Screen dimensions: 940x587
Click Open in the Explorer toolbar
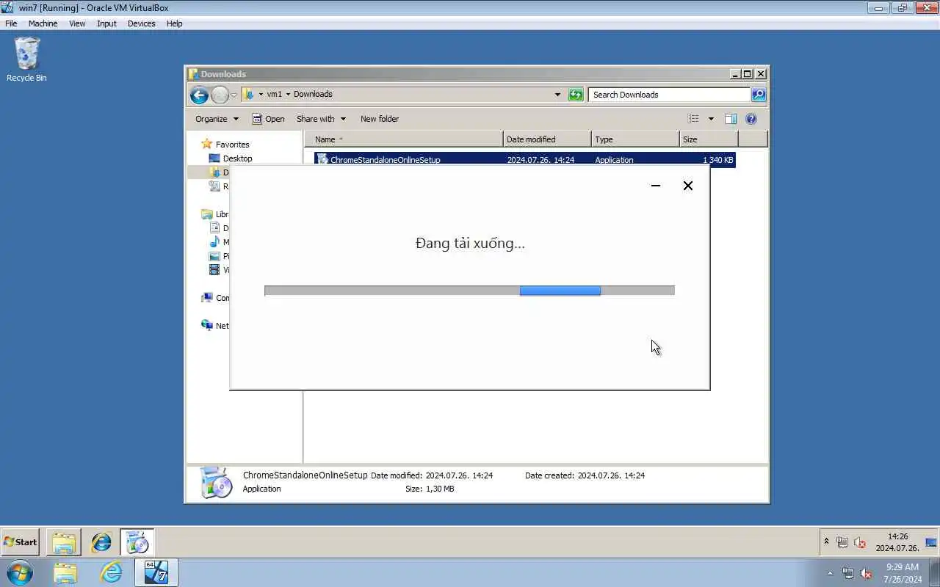point(268,119)
